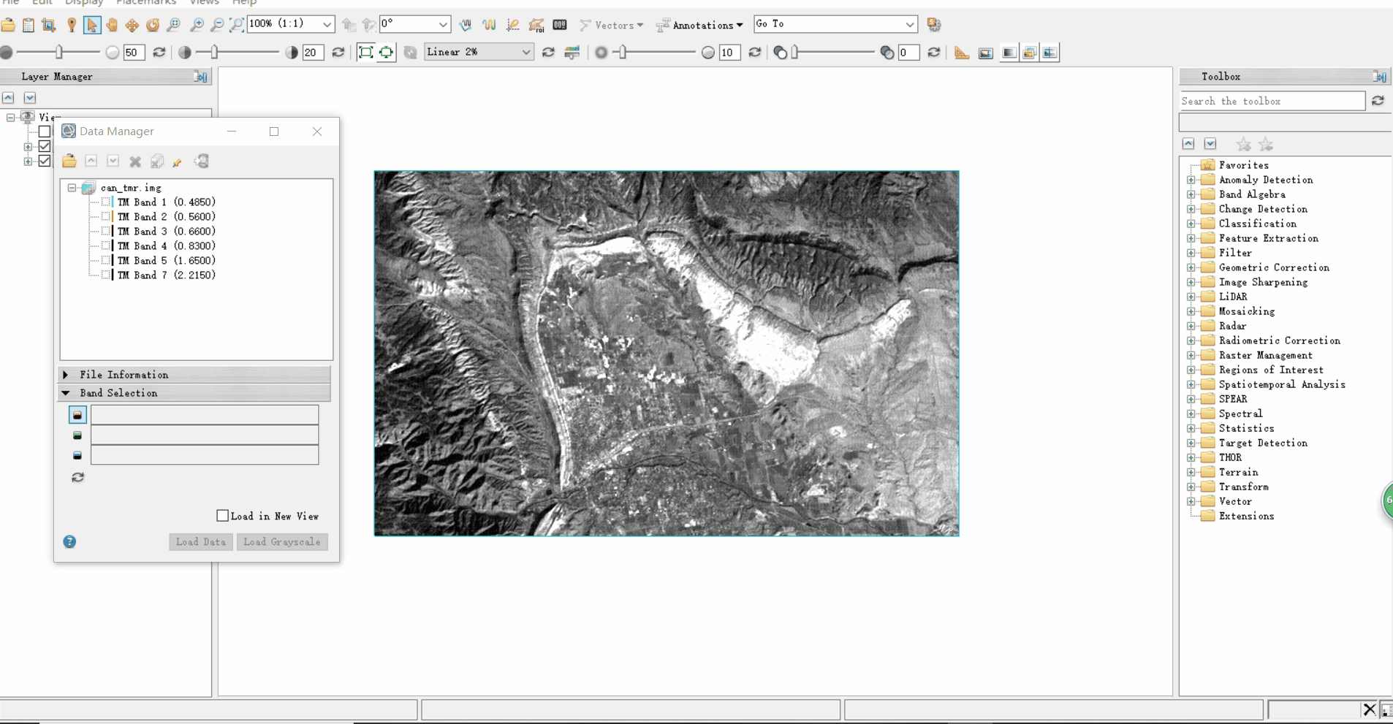1393x724 pixels.
Task: Open the Display menu
Action: [x=84, y=3]
